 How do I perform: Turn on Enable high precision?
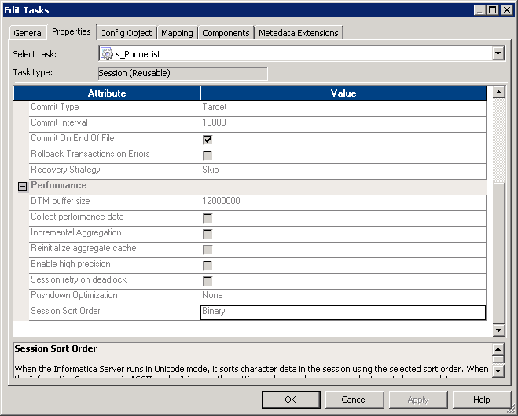coord(208,265)
